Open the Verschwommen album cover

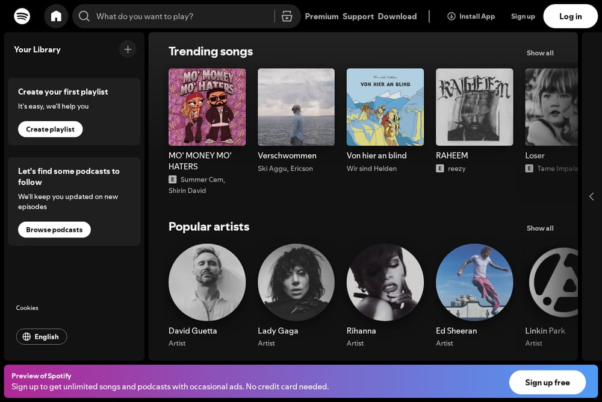[x=296, y=107]
